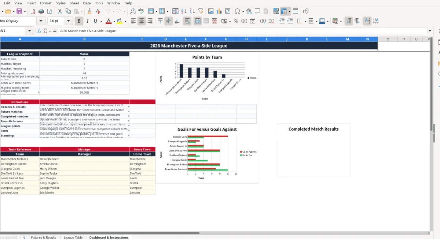440x247 pixels.
Task: Insert hyperlink with the globe icon
Action: (249, 11)
